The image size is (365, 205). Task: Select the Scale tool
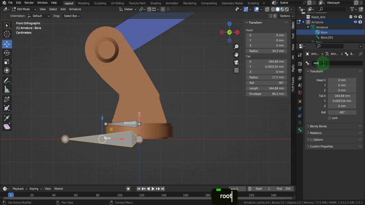[7, 62]
